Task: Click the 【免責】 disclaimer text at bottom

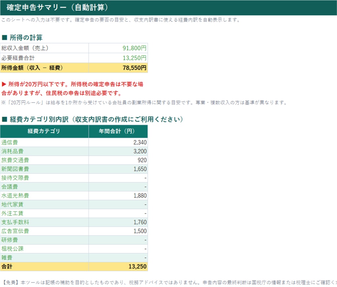Action: tap(170, 282)
